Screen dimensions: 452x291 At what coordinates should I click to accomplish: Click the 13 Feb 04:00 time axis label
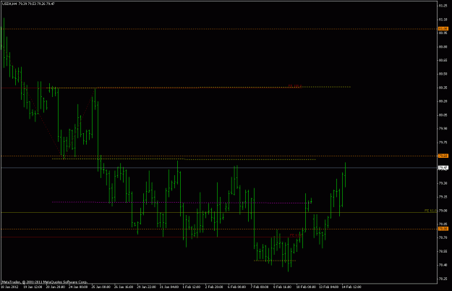[x=329, y=287]
